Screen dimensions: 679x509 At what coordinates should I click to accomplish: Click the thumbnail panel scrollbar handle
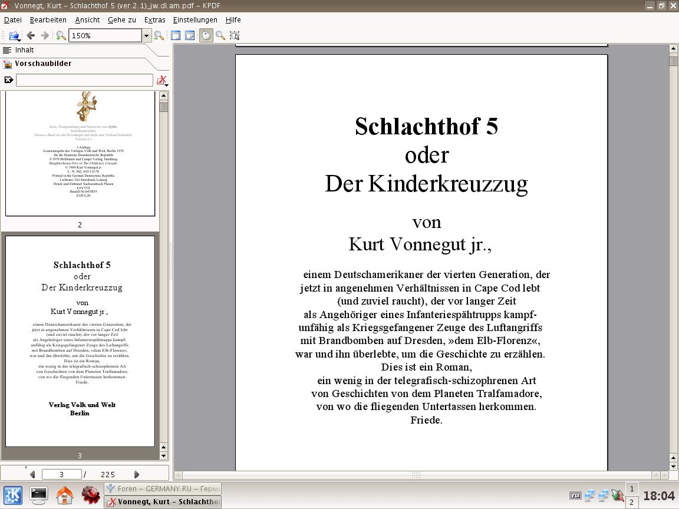[x=163, y=106]
